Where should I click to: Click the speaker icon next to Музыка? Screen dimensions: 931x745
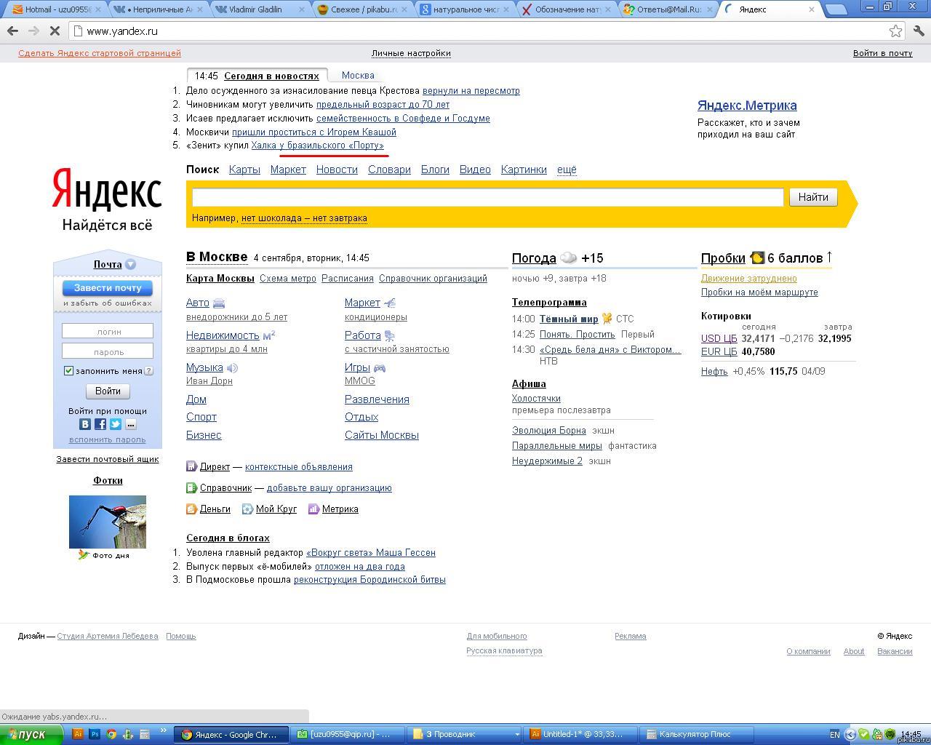(x=232, y=368)
